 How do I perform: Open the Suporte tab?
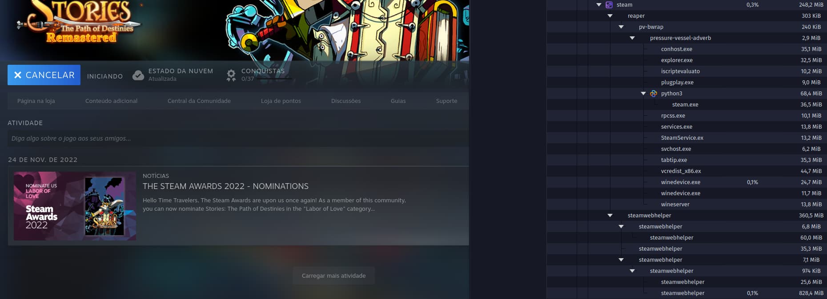click(x=447, y=101)
